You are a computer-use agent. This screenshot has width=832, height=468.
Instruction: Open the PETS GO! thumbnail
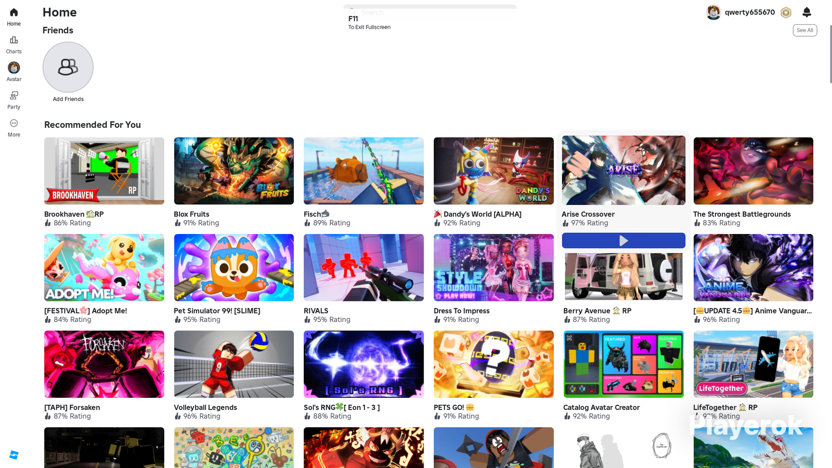coord(494,364)
